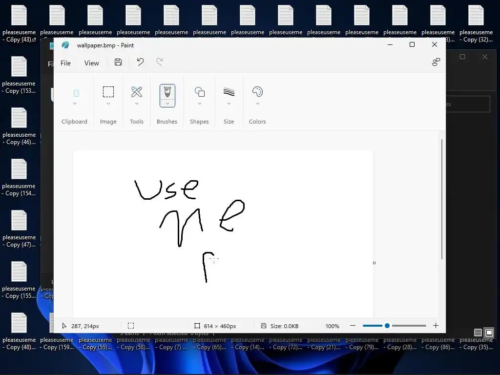The height and width of the screenshot is (375, 500).
Task: Open the Tools group (pencil and brush icon)
Action: (137, 92)
